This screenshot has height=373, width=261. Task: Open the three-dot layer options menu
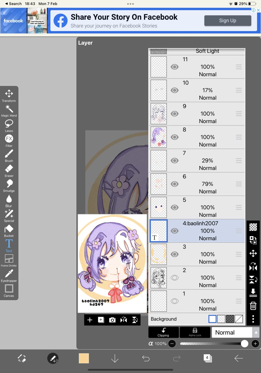(253, 319)
